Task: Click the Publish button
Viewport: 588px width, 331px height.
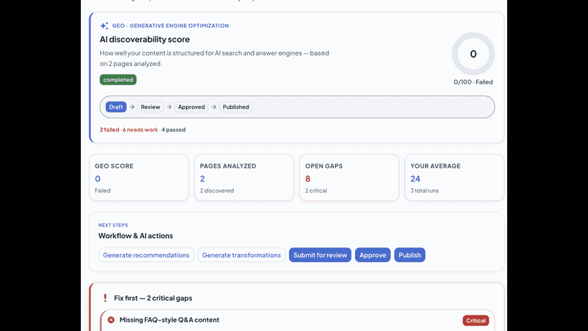Action: point(410,255)
